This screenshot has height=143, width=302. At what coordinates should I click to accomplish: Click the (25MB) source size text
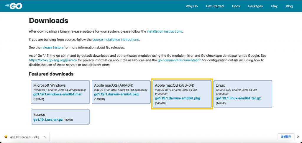pos(68,120)
